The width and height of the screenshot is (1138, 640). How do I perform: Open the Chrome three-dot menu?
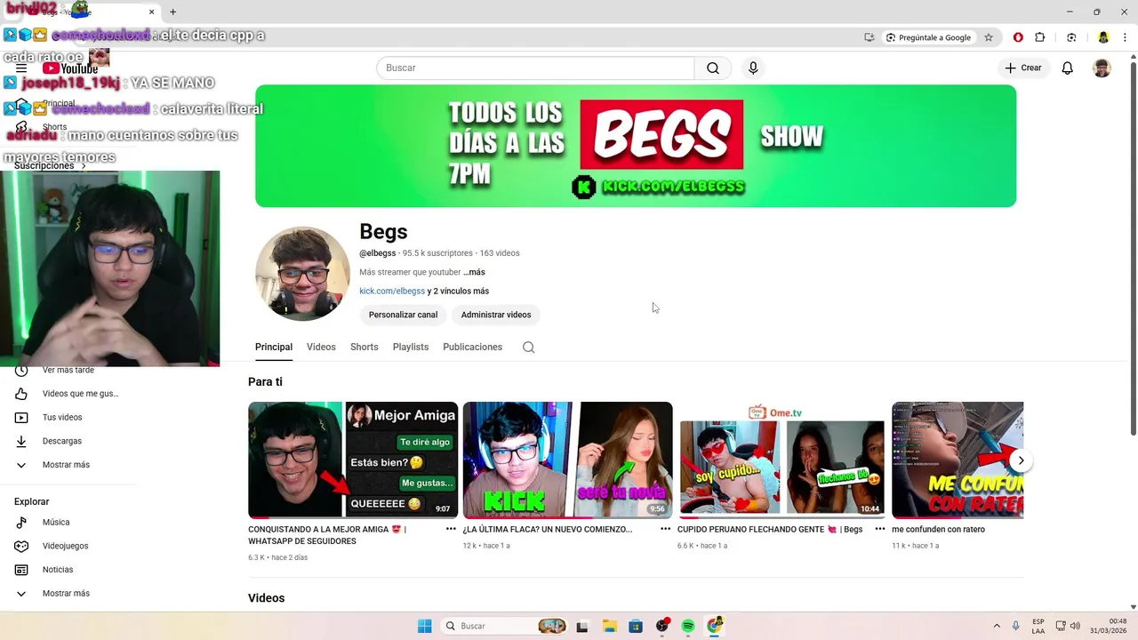click(1126, 37)
